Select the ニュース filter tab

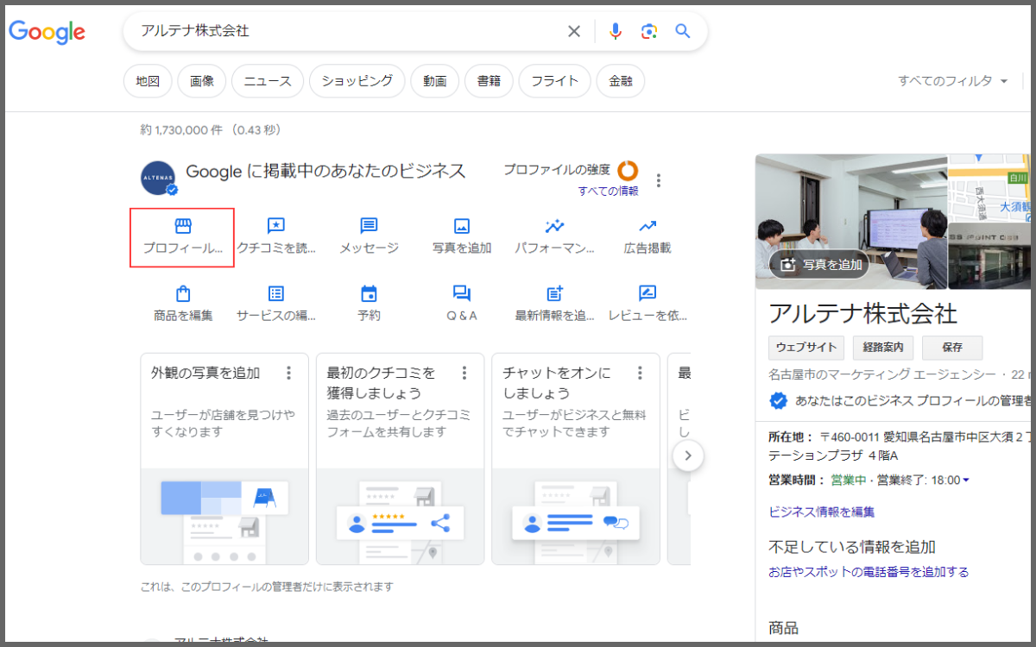click(x=268, y=81)
